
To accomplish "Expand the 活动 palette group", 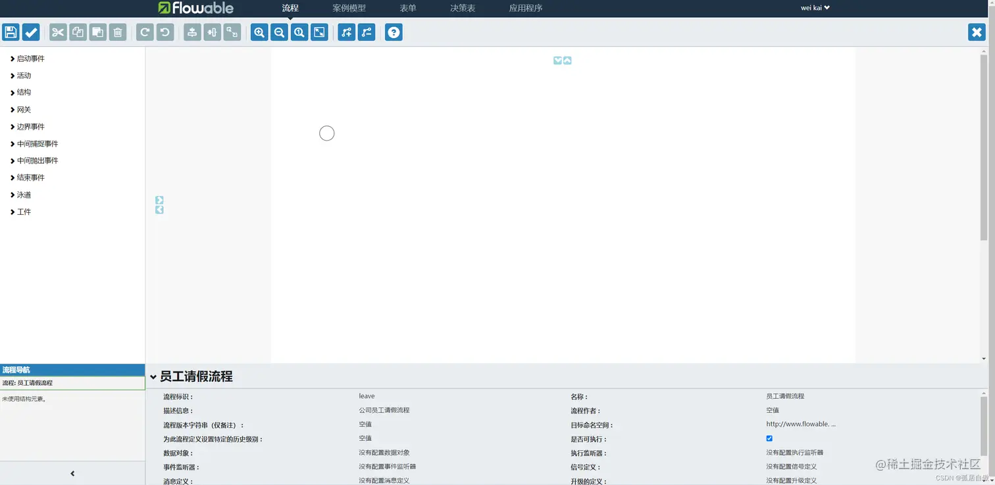I will tap(21, 76).
